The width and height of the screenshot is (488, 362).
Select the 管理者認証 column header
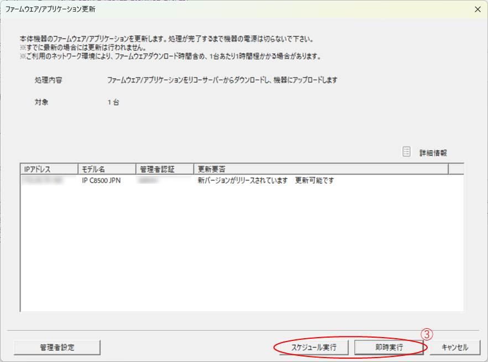[164, 169]
